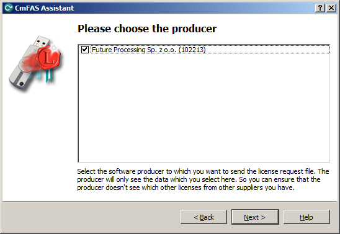Go to the previous step with Back
The image size is (340, 234).
(204, 217)
